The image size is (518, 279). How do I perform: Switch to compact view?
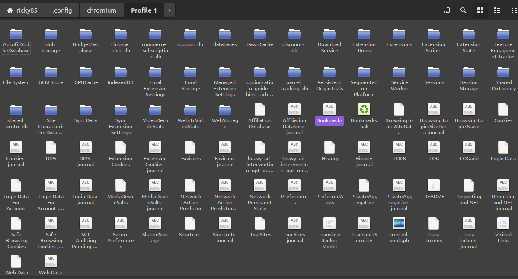(513, 10)
